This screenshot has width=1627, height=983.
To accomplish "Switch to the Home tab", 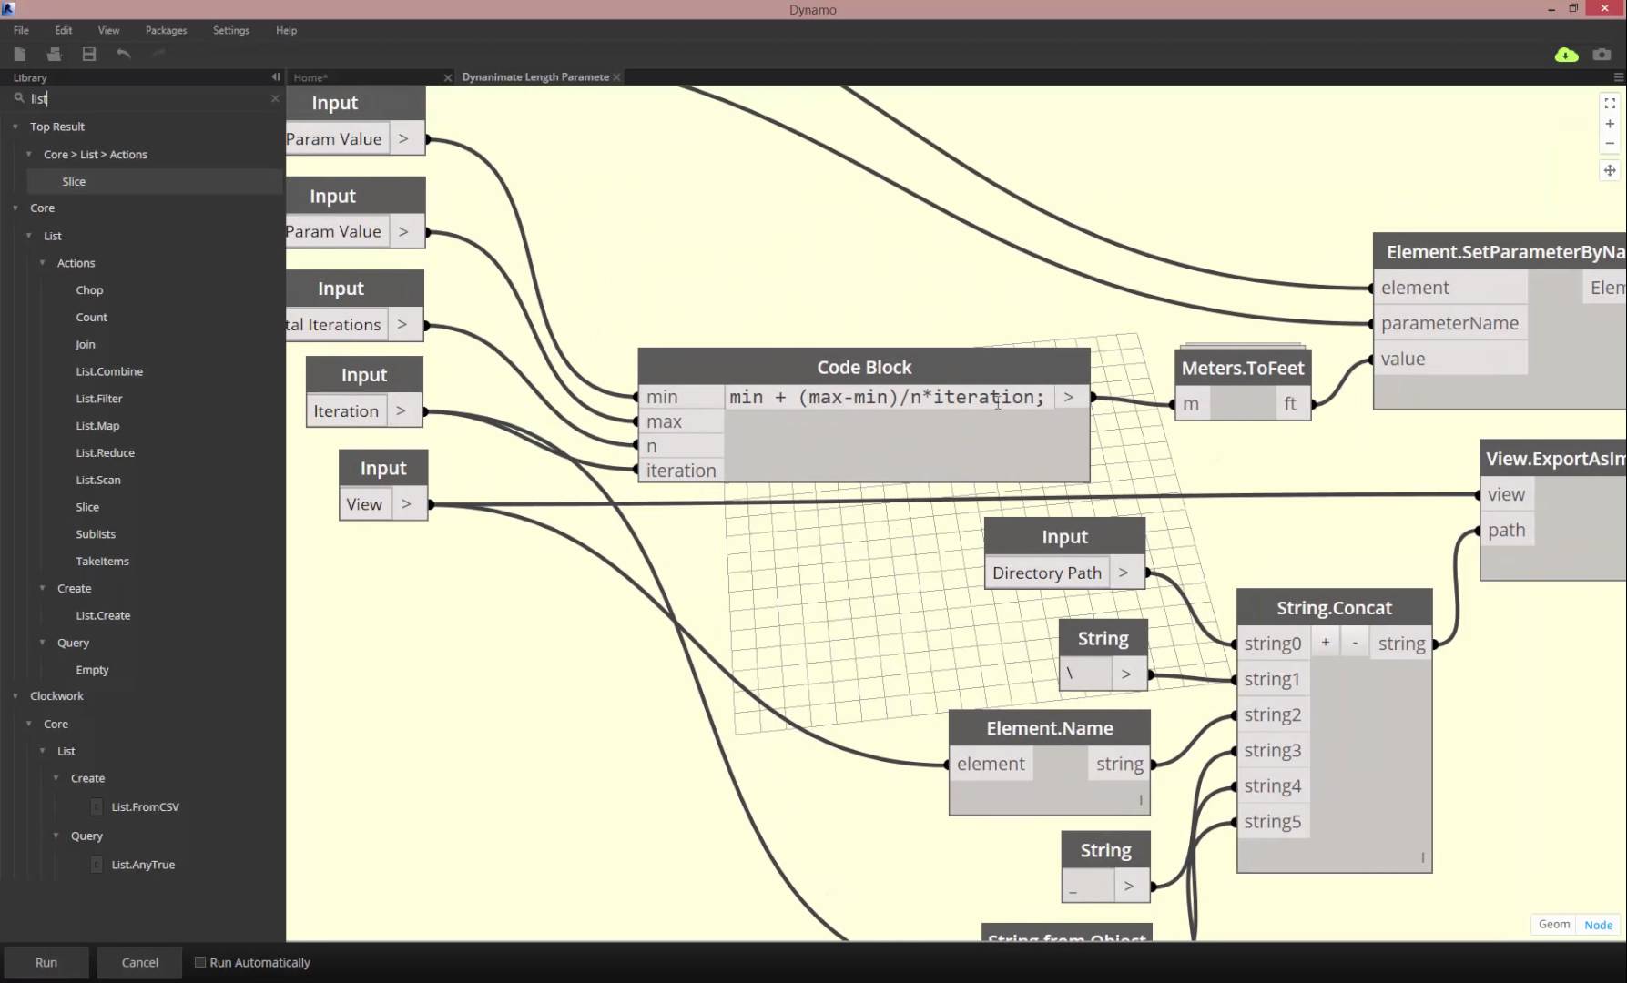I will coord(310,77).
